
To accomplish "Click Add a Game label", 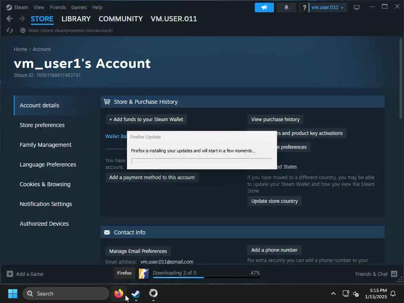I will click(x=30, y=274).
